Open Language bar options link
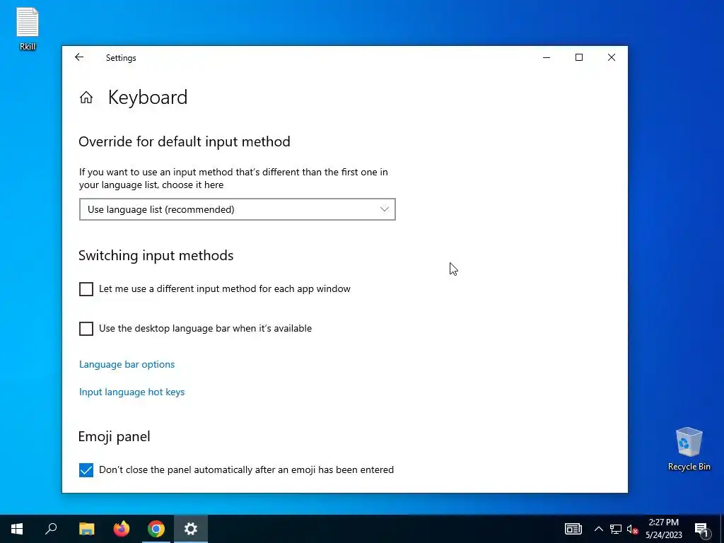This screenshot has width=724, height=543. click(x=127, y=364)
